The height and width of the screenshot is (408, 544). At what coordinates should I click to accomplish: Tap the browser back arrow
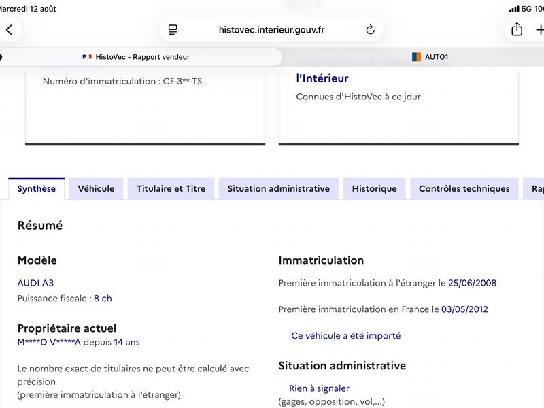(10, 30)
